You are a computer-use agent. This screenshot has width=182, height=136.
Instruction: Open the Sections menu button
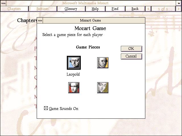point(42,9)
